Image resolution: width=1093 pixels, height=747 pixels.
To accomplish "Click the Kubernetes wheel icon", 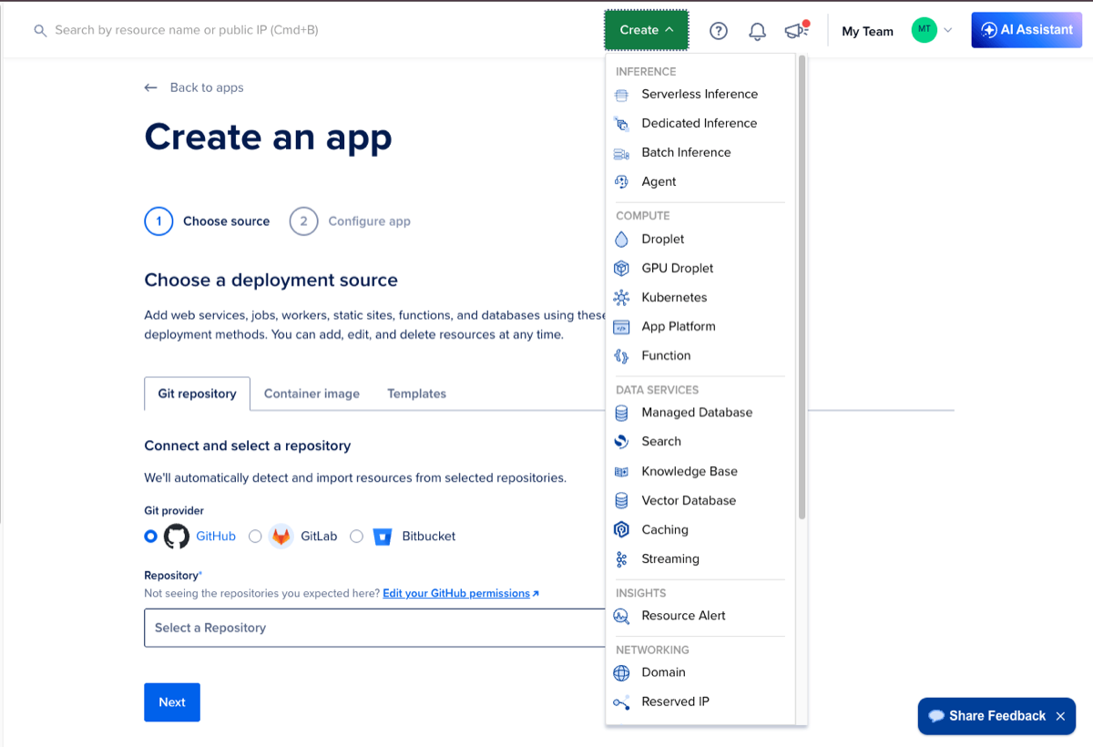I will coord(621,298).
